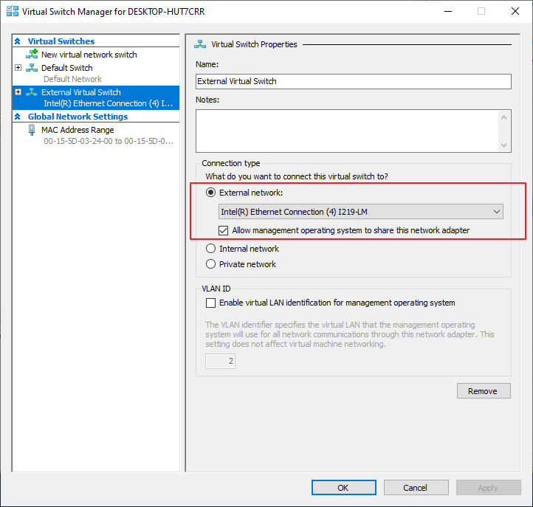Click 'Default Network' subtitle text

(x=72, y=79)
